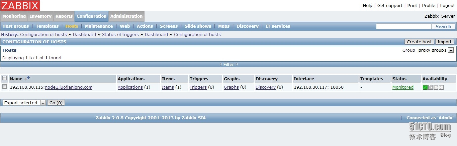This screenshot has height=146, width=457.
Task: Click the Availability column header
Action: (x=435, y=79)
